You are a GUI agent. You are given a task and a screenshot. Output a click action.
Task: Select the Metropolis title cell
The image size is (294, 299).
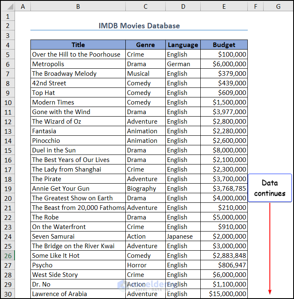point(78,64)
